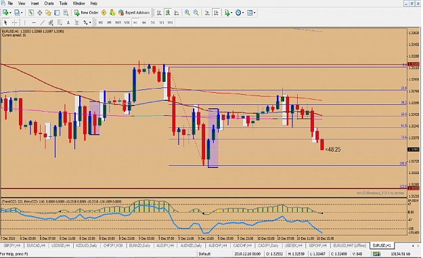Select the Vertical Line drawing tool

pyautogui.click(x=24, y=22)
